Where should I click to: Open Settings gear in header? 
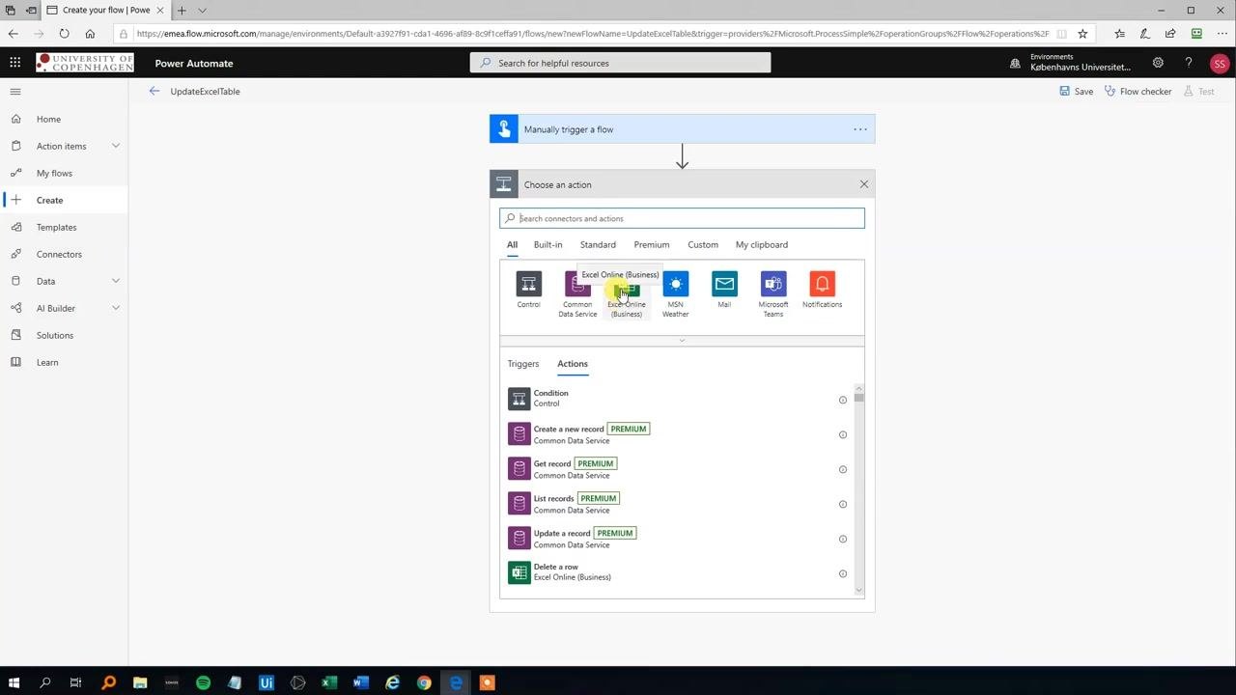[x=1158, y=63]
